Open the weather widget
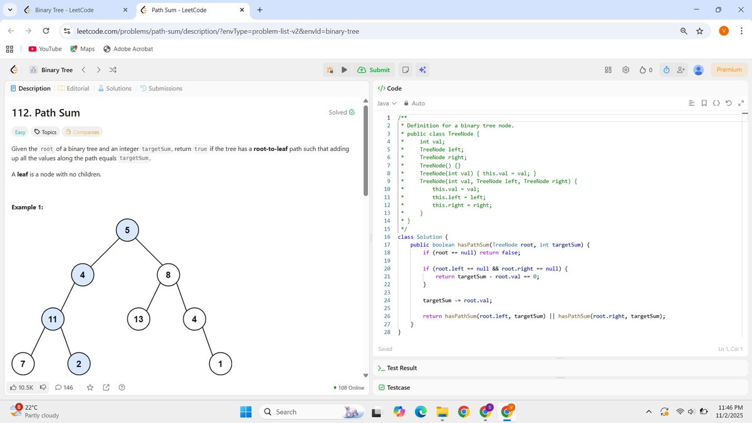The width and height of the screenshot is (752, 423). tap(35, 411)
